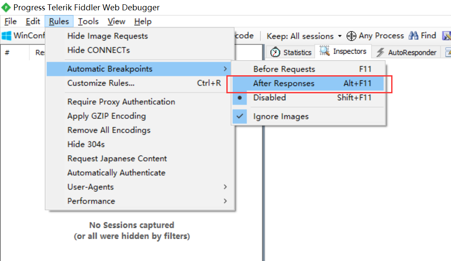Switch to the Statistics tab
Screen dimensions: 451x261
pos(291,52)
